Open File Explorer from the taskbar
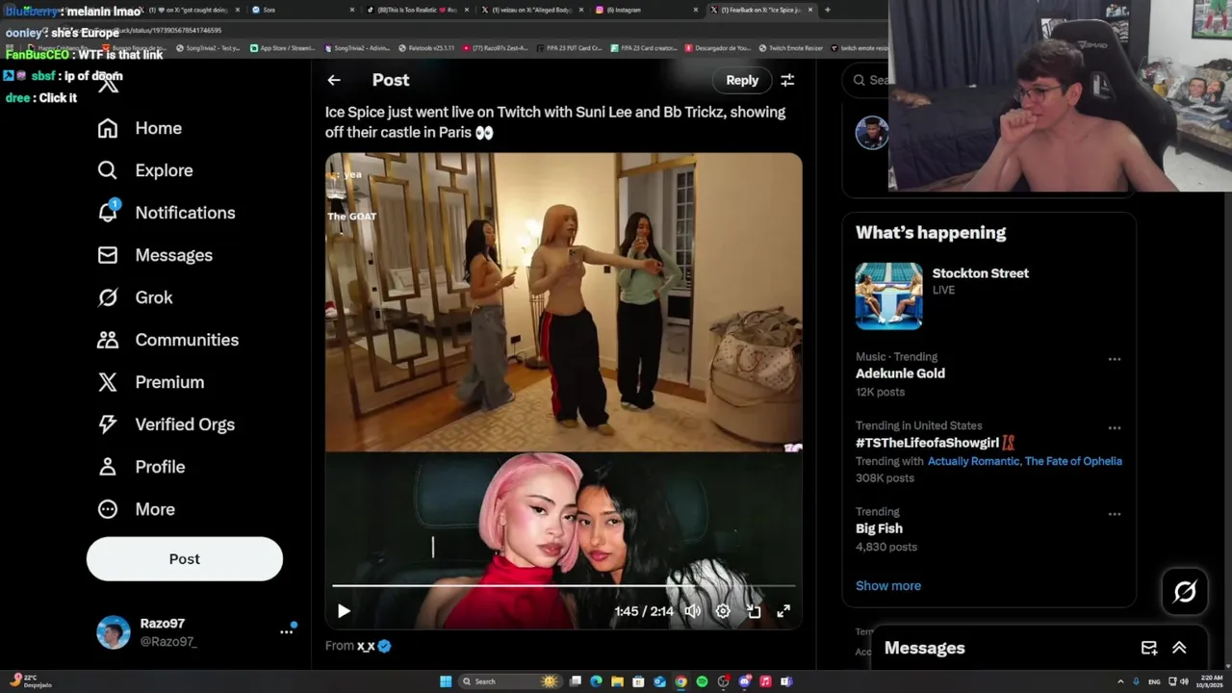The width and height of the screenshot is (1232, 693). point(617,681)
